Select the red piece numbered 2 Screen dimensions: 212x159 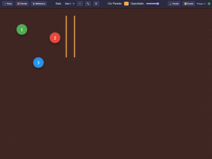(x=55, y=38)
